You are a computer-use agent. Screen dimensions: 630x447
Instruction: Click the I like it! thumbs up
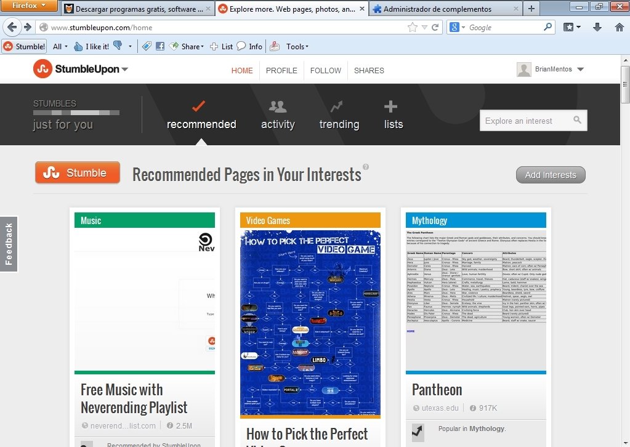tap(92, 46)
